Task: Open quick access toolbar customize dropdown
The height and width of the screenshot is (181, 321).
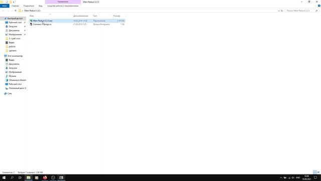Action: click(14, 2)
